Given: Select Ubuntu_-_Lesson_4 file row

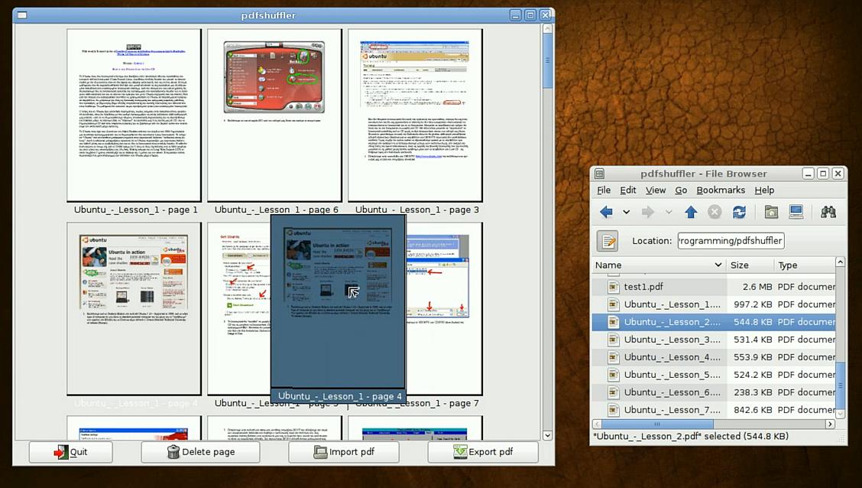Looking at the screenshot, I should tap(714, 357).
